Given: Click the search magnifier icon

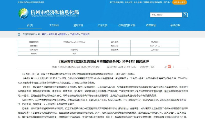Looking at the screenshot, I should [185, 15].
